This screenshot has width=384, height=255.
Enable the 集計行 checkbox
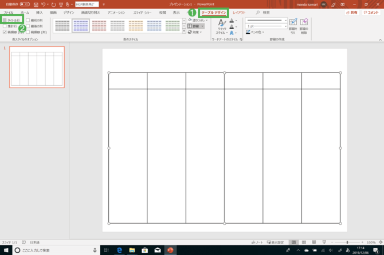pos(5,26)
